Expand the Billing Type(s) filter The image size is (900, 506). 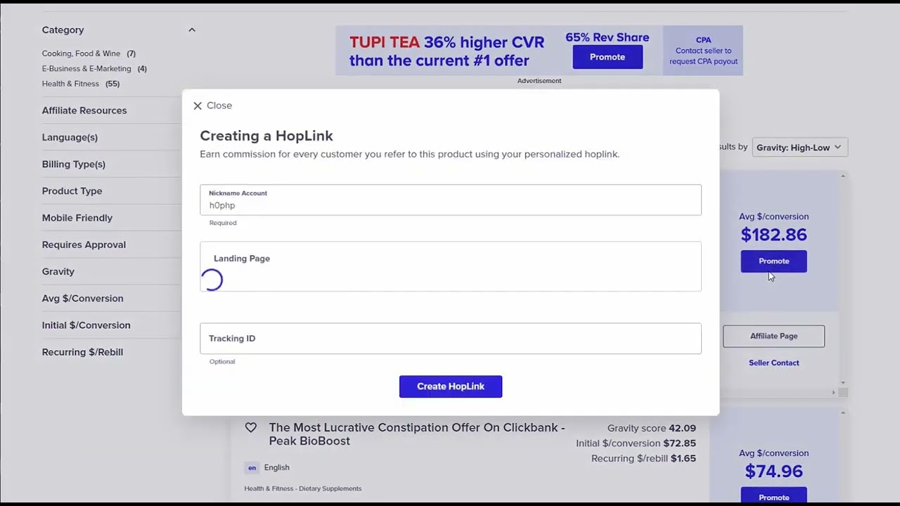click(74, 164)
